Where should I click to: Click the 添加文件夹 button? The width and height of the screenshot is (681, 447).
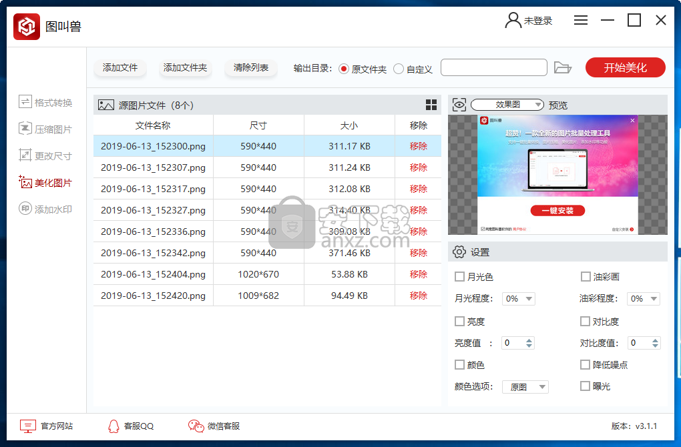tap(185, 67)
